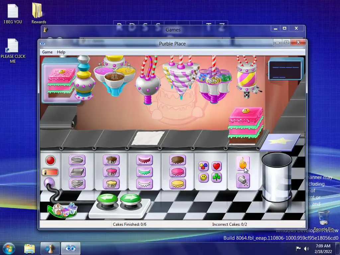Open the volume control in system tray
The image size is (340, 255).
(x=306, y=248)
